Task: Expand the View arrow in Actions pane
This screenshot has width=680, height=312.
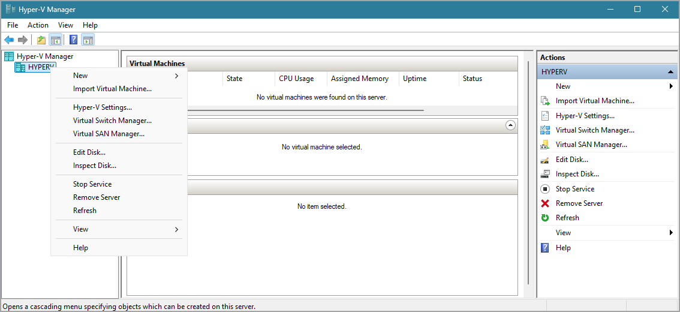Action: coord(671,233)
